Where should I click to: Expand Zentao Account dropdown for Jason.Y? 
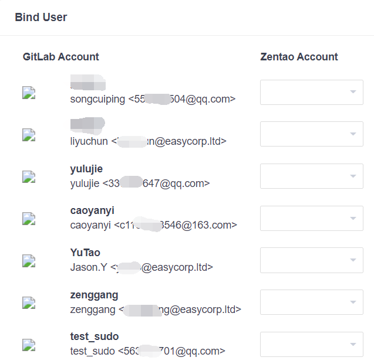311,260
